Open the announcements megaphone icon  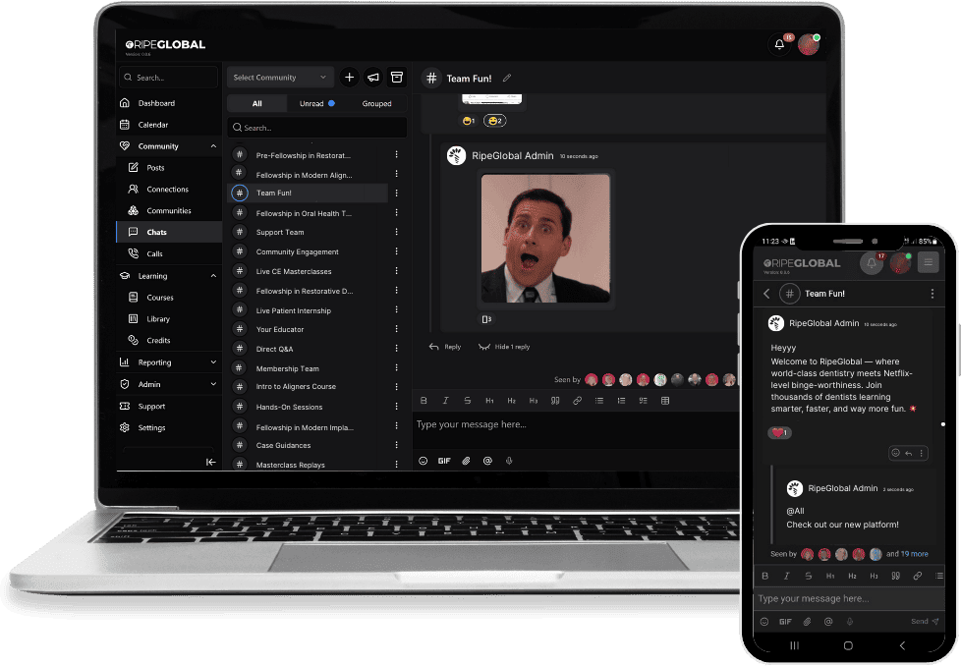pyautogui.click(x=373, y=78)
